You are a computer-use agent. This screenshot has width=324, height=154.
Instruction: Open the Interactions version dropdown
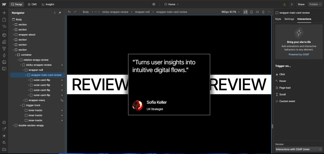click(299, 149)
